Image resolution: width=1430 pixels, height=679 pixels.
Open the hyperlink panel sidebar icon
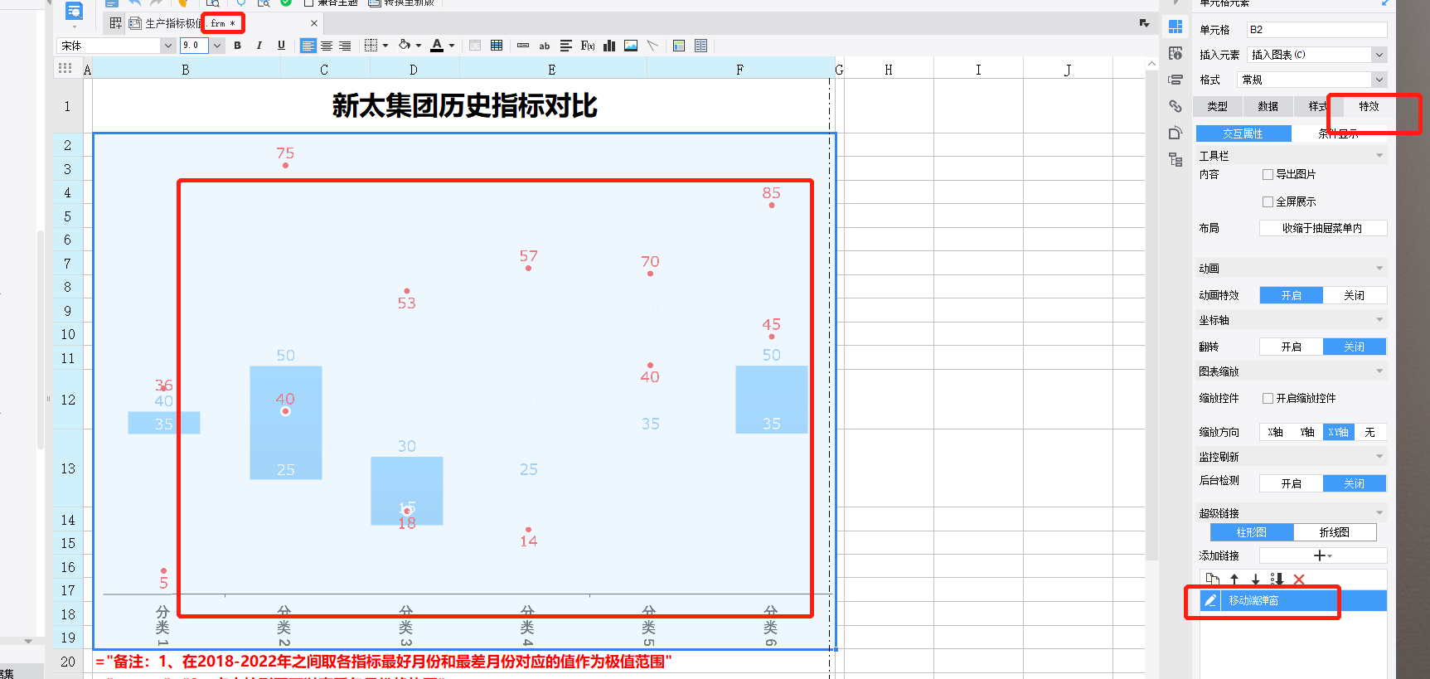click(1176, 106)
